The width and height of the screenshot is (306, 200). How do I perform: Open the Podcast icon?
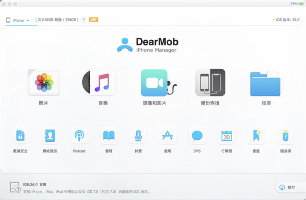pos(79,135)
